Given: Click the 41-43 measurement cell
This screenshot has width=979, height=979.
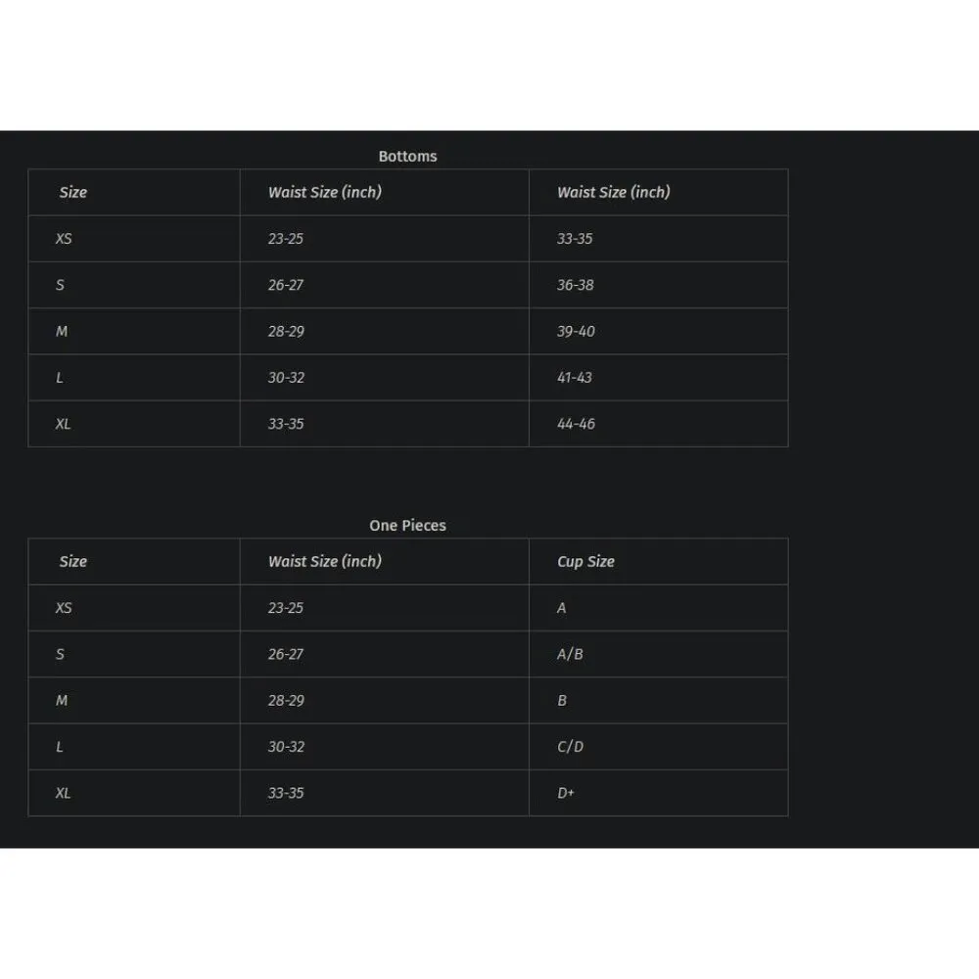Looking at the screenshot, I should click(575, 378).
